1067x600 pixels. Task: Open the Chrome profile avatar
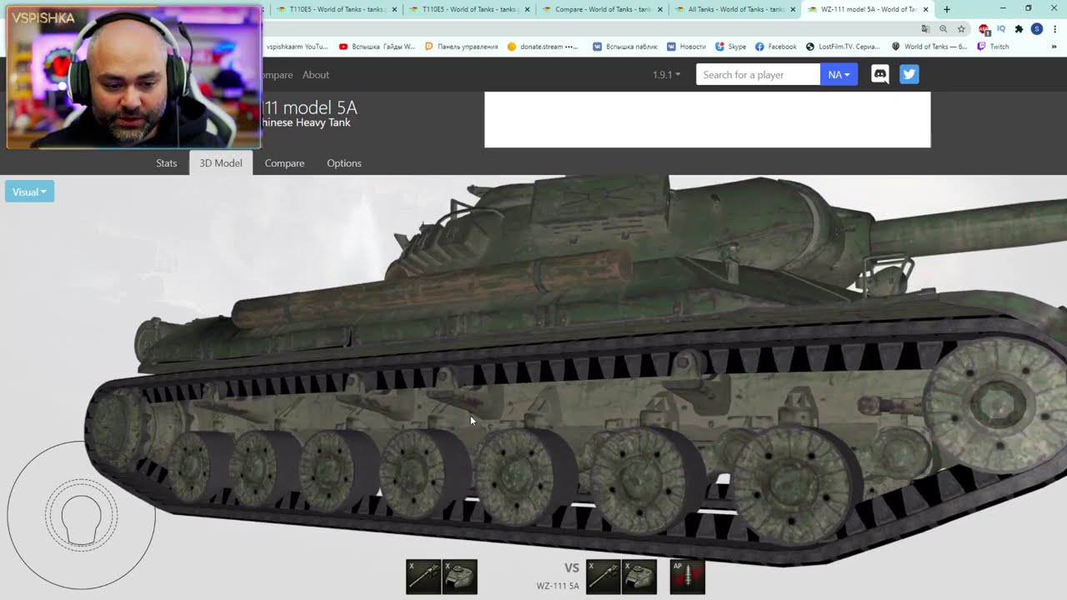pos(1037,29)
